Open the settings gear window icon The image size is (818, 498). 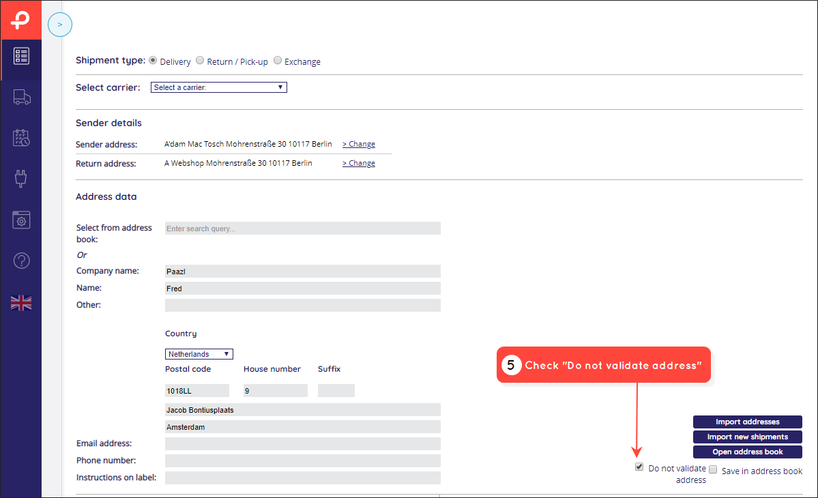click(21, 220)
